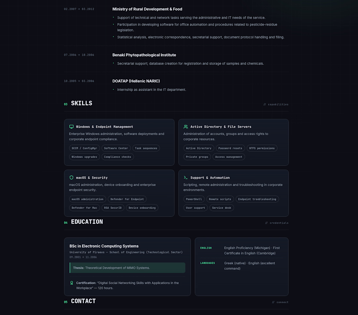Click the BSc in Electronic Computing Systems title
The height and width of the screenshot is (315, 358).
[104, 246]
